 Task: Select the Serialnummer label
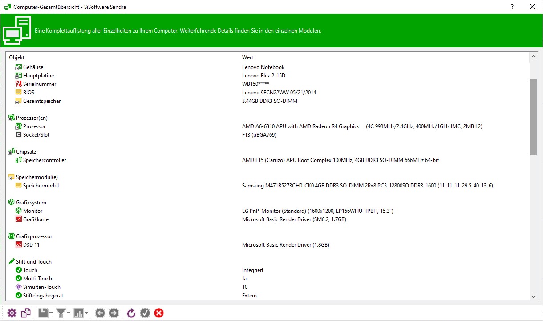click(40, 84)
